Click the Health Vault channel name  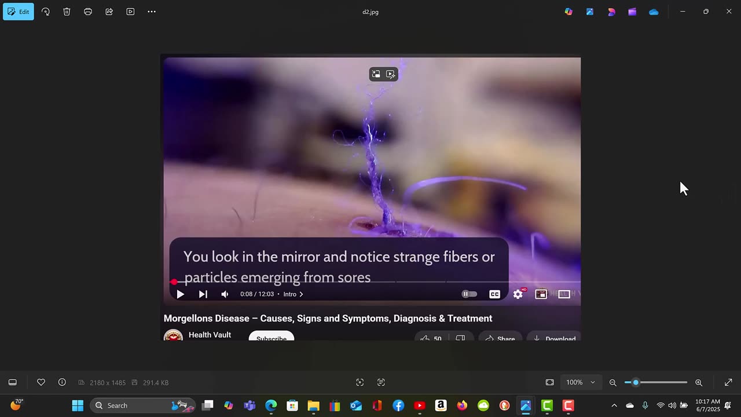[210, 335]
